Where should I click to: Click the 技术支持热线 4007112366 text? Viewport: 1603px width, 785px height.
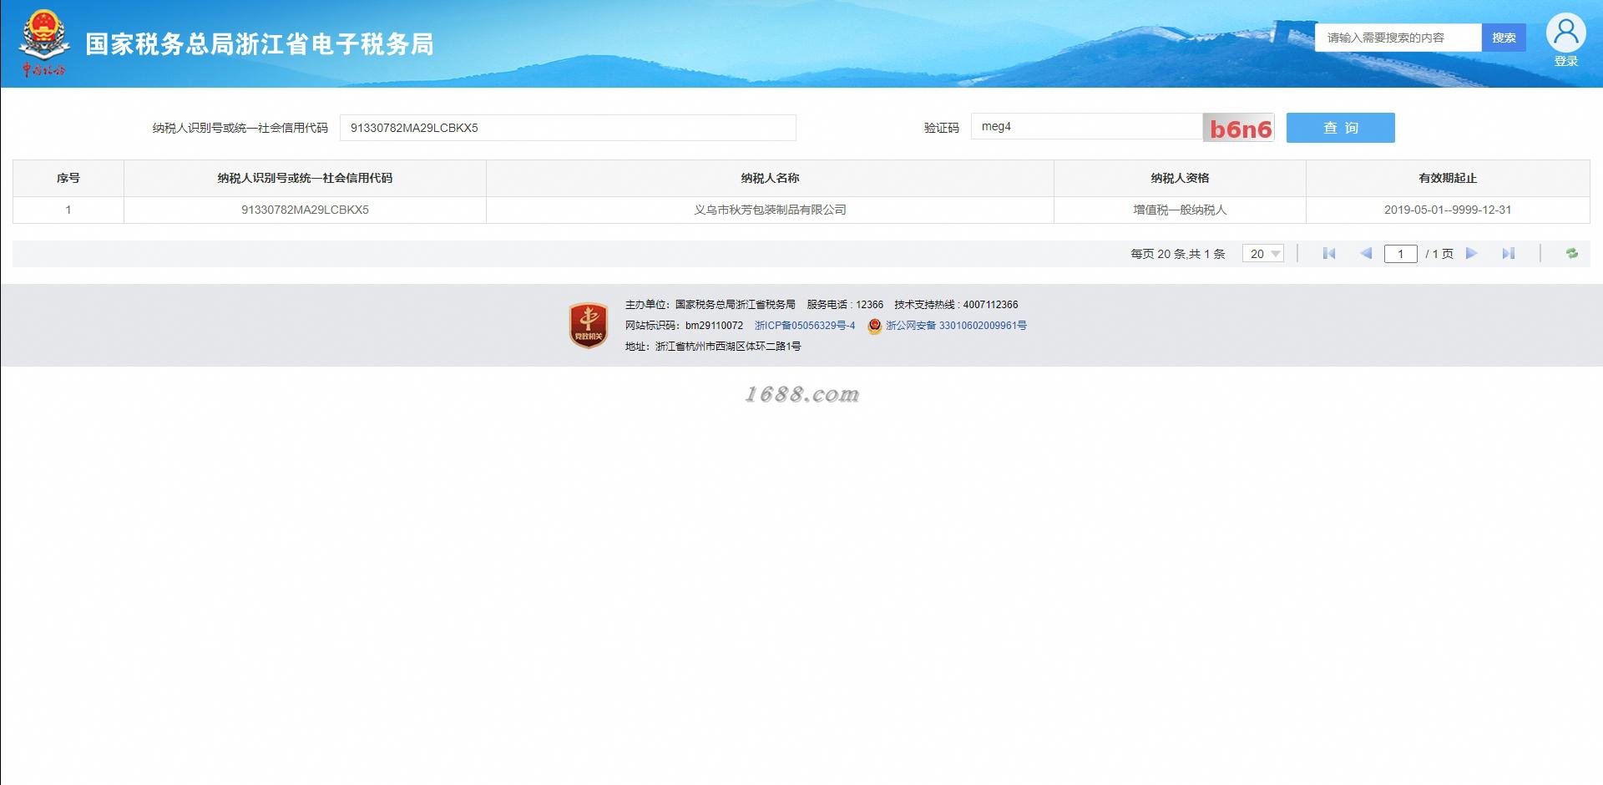pos(956,305)
